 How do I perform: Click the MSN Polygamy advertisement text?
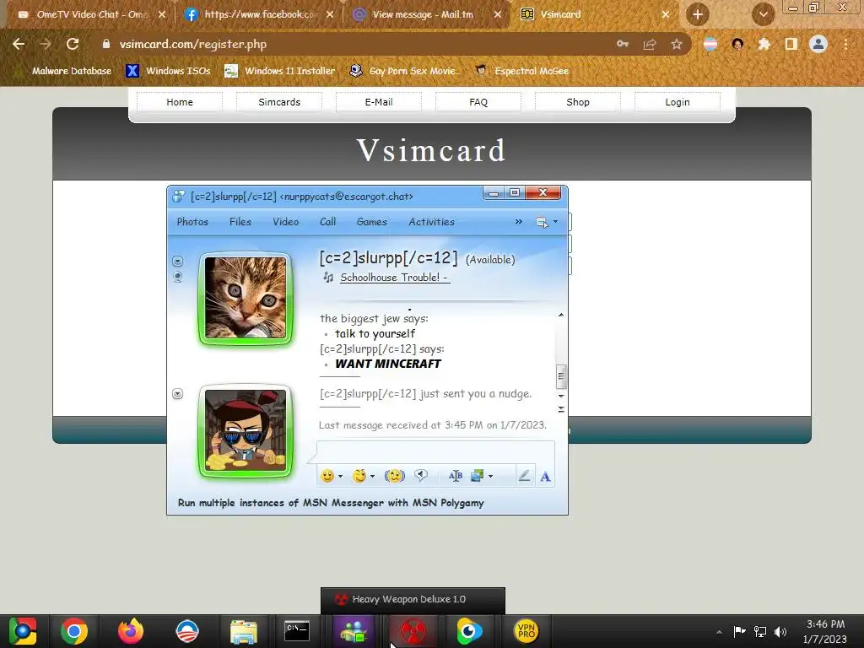[331, 503]
